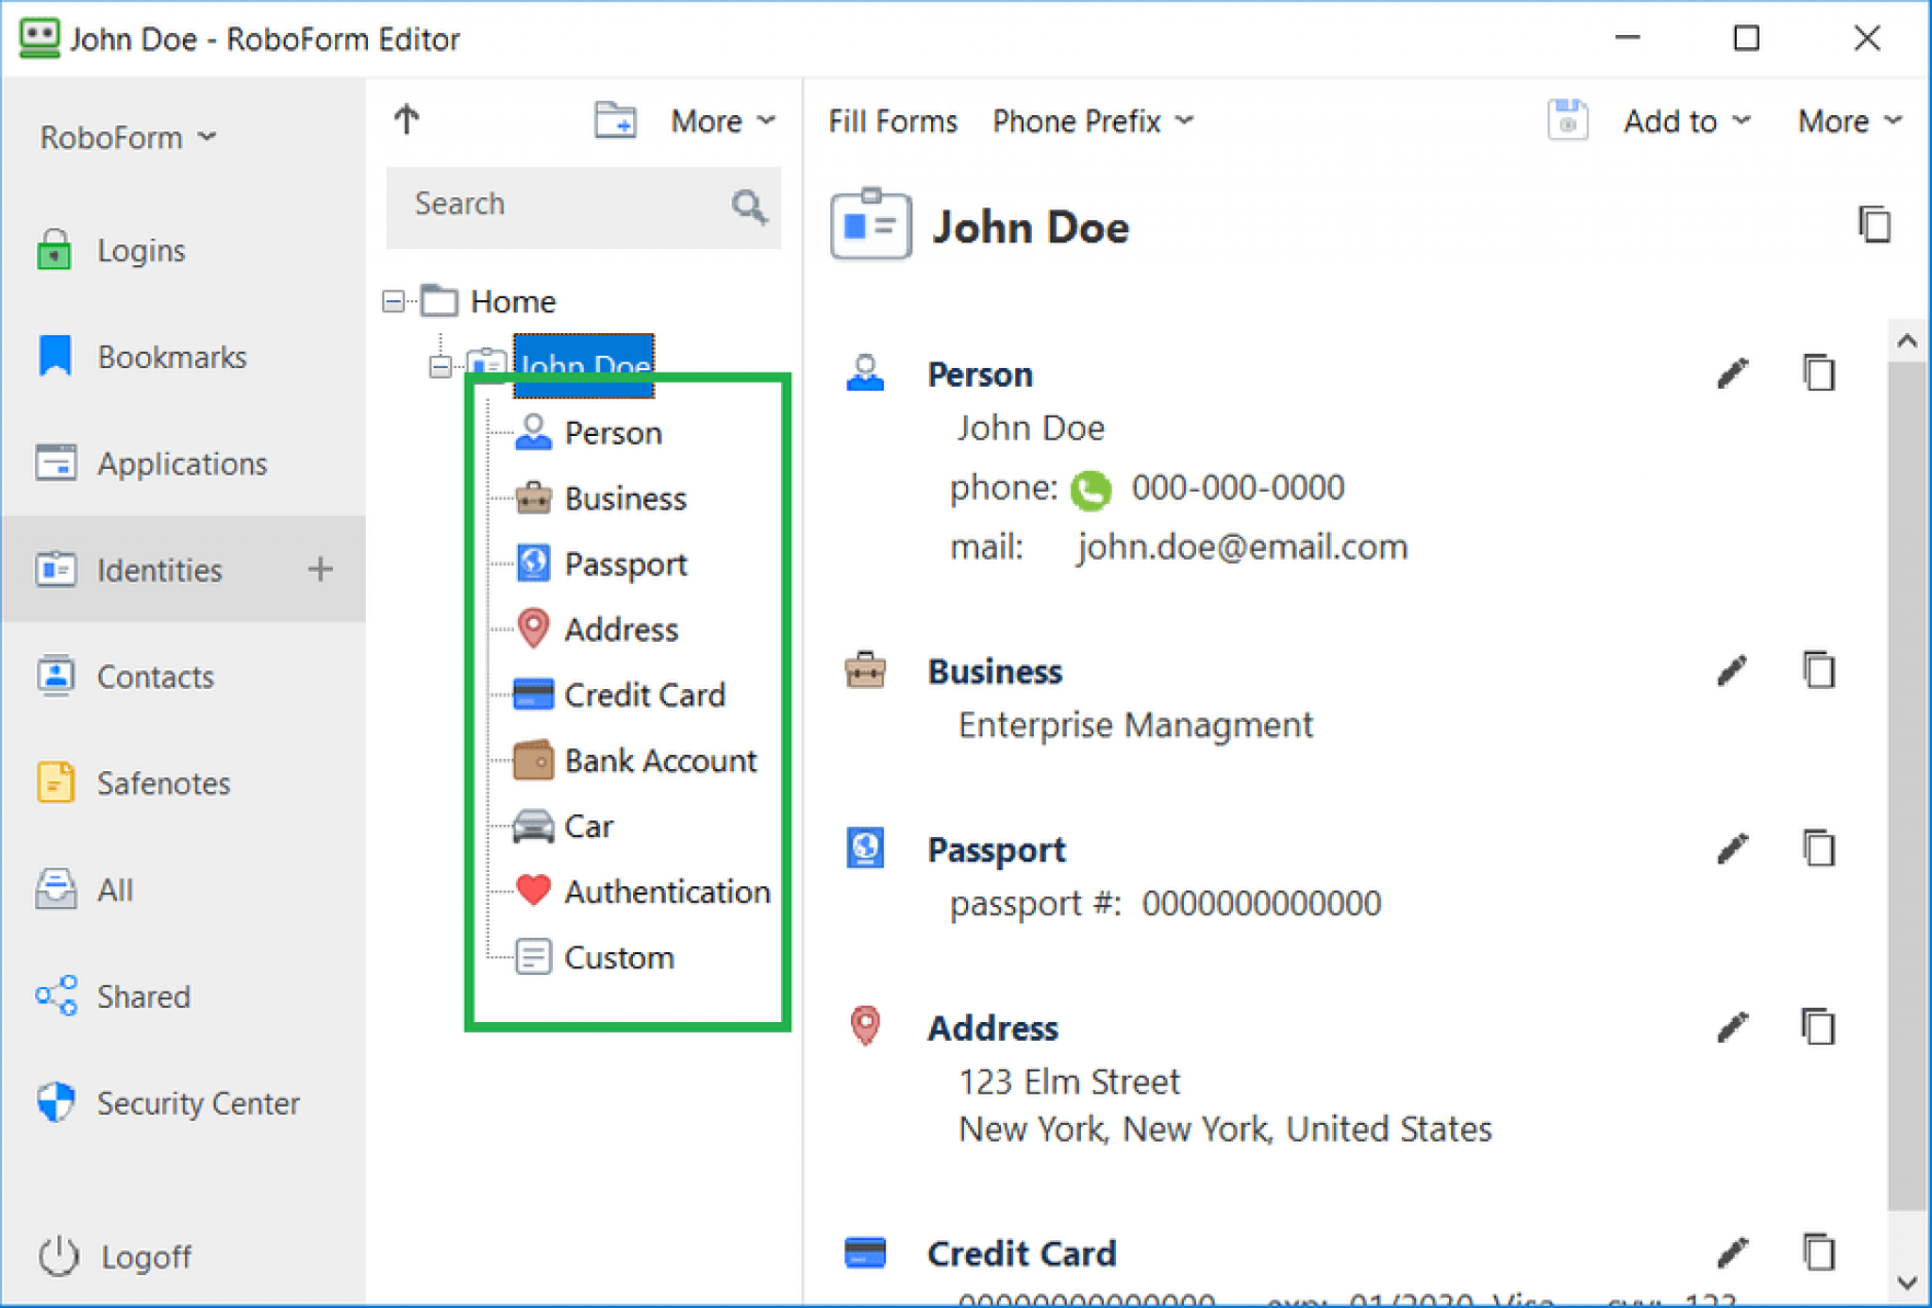Click the magnifier search icon
This screenshot has width=1932, height=1308.
pyautogui.click(x=749, y=206)
